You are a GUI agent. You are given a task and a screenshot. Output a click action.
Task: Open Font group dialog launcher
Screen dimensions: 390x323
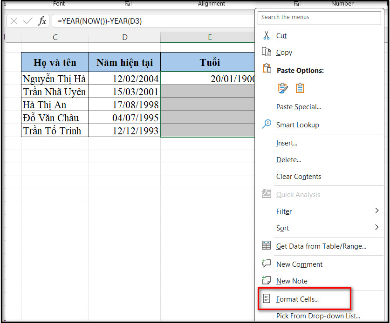coord(127,4)
